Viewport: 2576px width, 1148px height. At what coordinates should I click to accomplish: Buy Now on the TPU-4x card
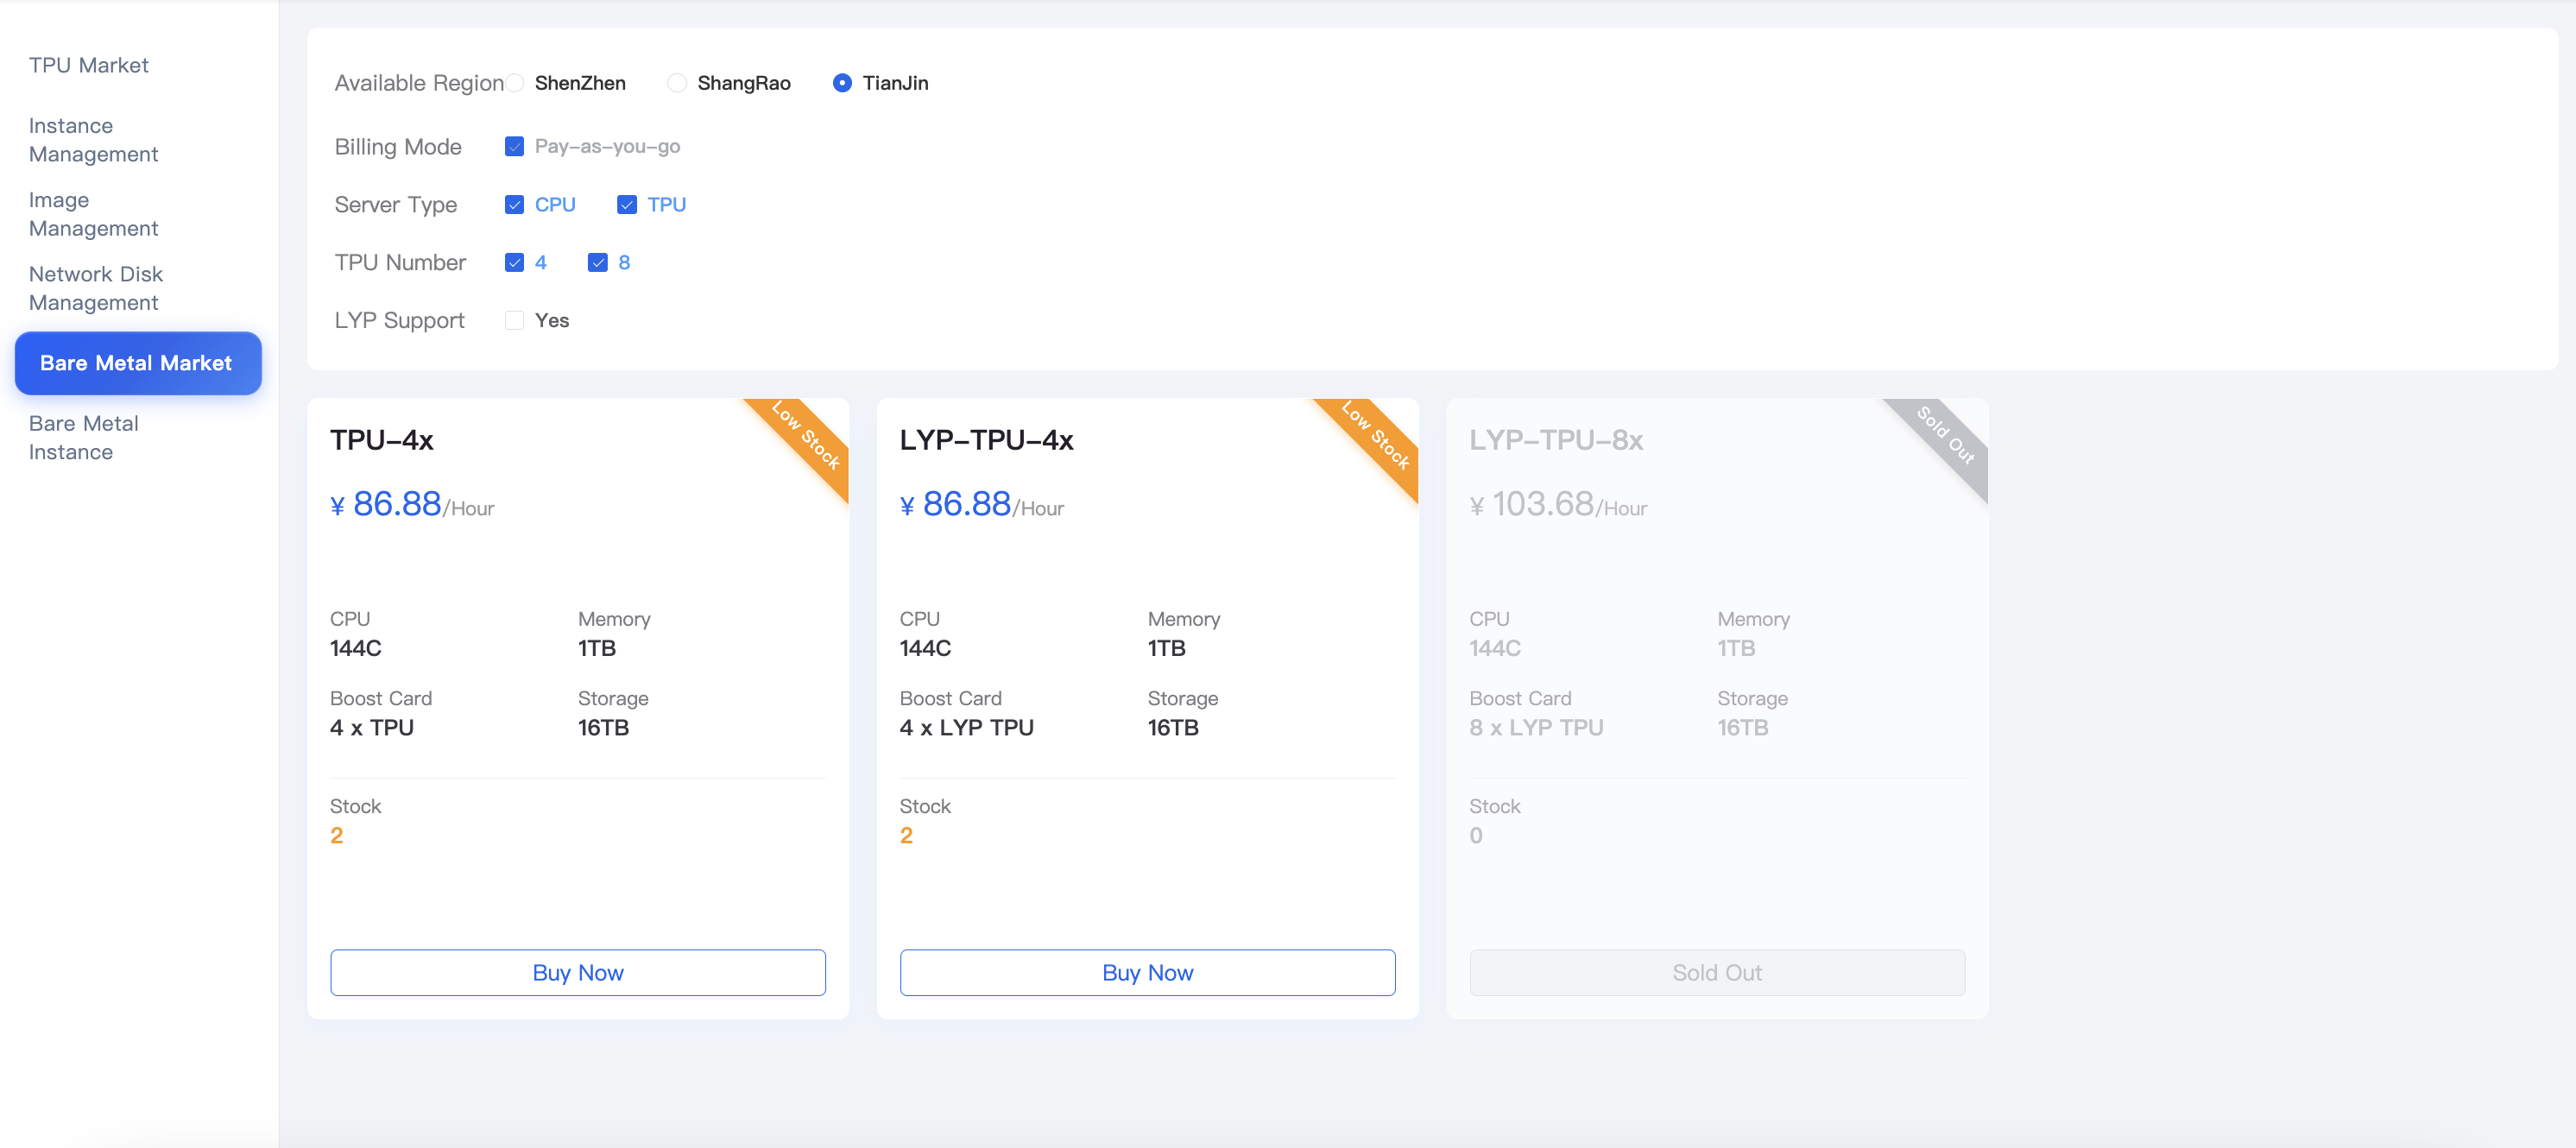[577, 971]
